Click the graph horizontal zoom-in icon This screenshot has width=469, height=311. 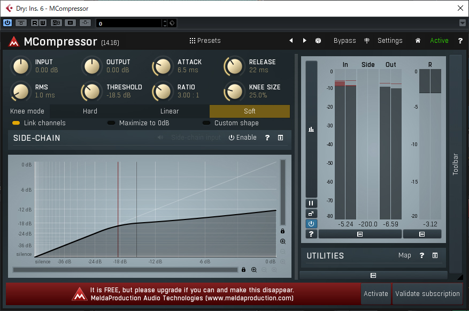point(254,270)
